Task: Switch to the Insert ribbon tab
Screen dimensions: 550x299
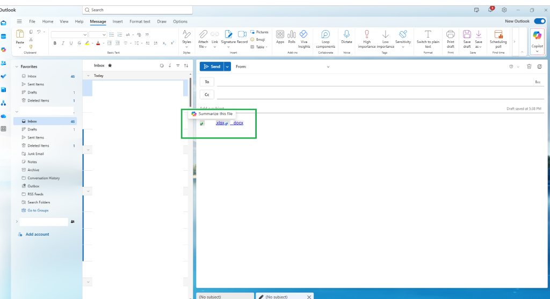Action: (118, 21)
